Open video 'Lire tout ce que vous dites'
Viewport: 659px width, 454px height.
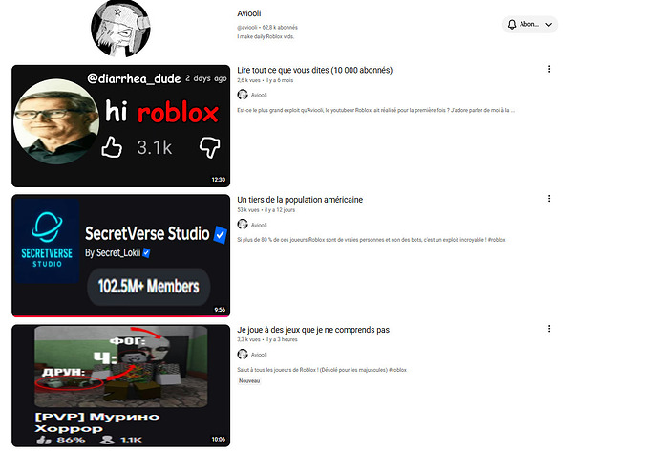pos(315,70)
